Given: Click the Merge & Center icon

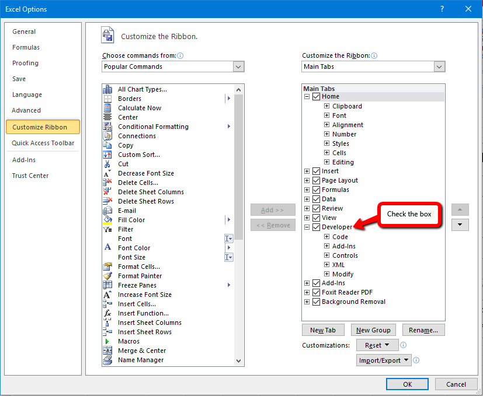Looking at the screenshot, I should (107, 351).
